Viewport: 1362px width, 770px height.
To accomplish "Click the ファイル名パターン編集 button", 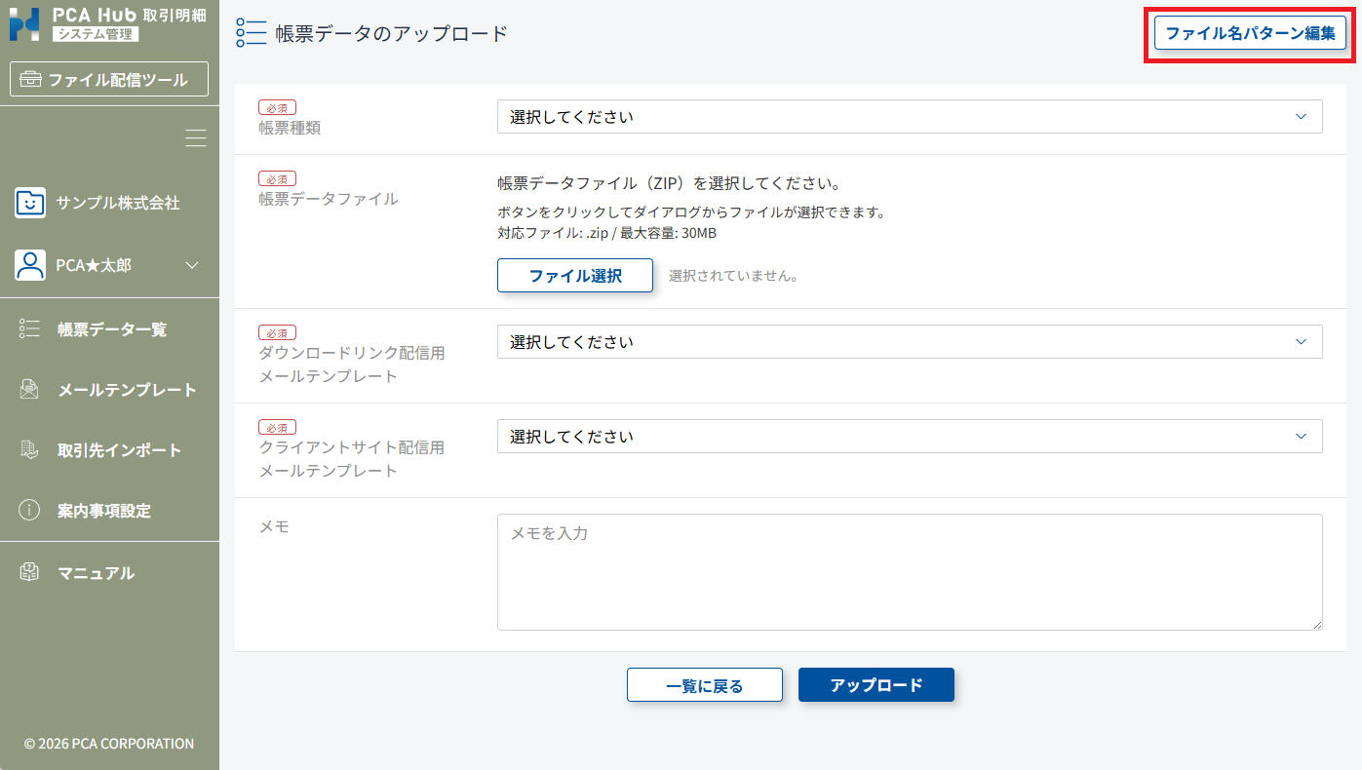I will click(x=1250, y=33).
